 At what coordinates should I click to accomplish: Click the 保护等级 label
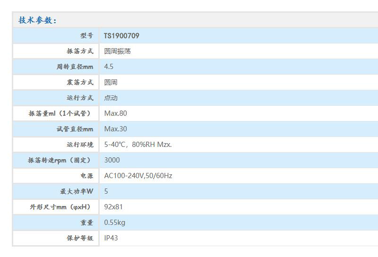click(80, 238)
